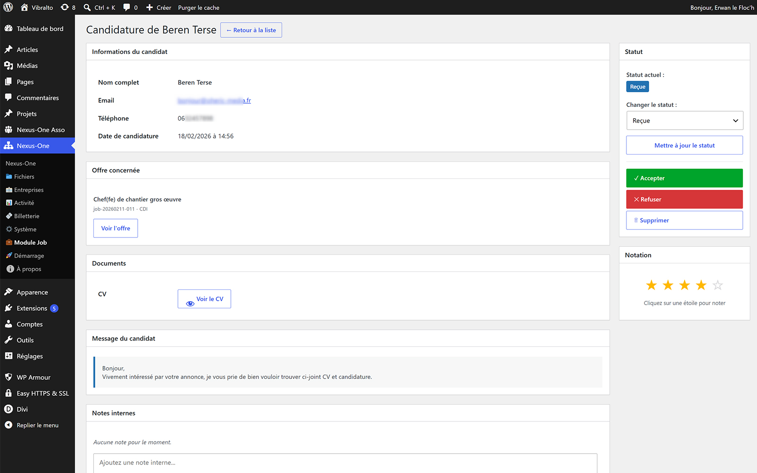Click the Extensions update count badge
Image resolution: width=757 pixels, height=473 pixels.
54,308
